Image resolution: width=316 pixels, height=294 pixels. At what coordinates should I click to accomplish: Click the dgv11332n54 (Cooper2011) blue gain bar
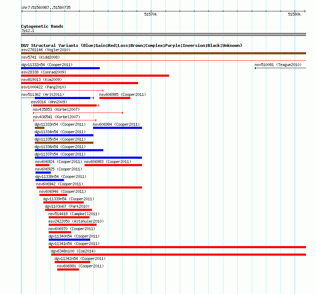pyautogui.click(x=60, y=68)
